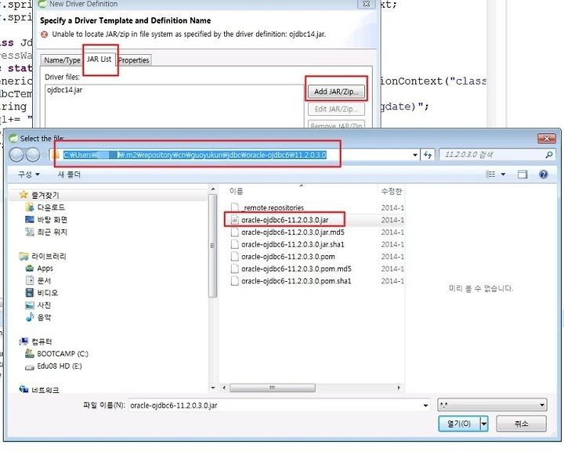Viewport: 564px width, 451px height.
Task: Open the view mode dropdown arrow
Action: [x=503, y=175]
